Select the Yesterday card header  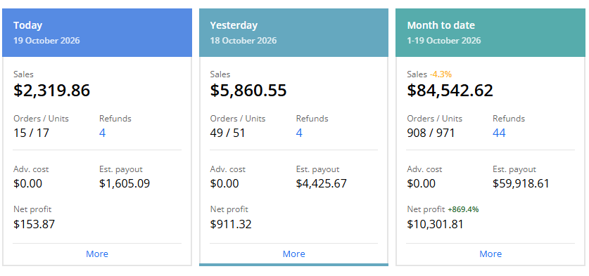293,32
